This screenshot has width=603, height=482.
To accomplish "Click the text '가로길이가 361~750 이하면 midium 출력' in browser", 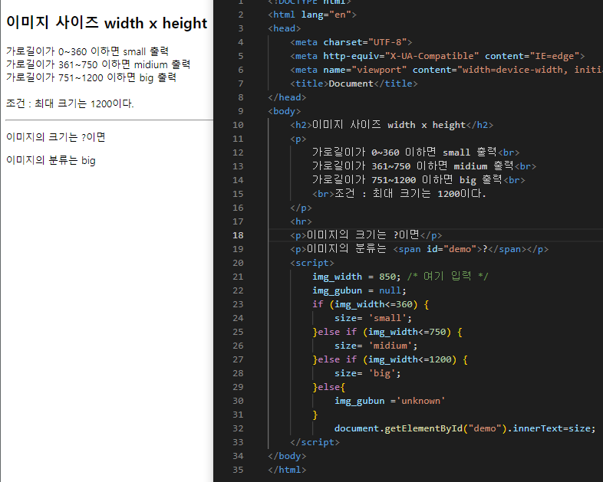I will pyautogui.click(x=98, y=64).
